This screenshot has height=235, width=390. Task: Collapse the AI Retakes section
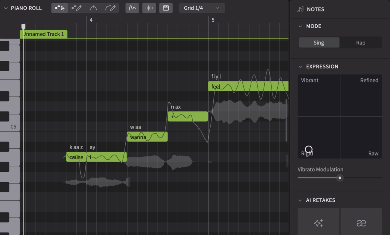point(300,200)
